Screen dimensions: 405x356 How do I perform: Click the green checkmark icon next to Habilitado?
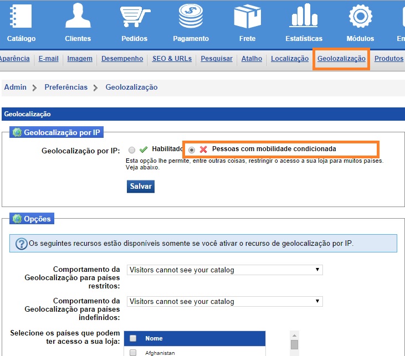143,149
